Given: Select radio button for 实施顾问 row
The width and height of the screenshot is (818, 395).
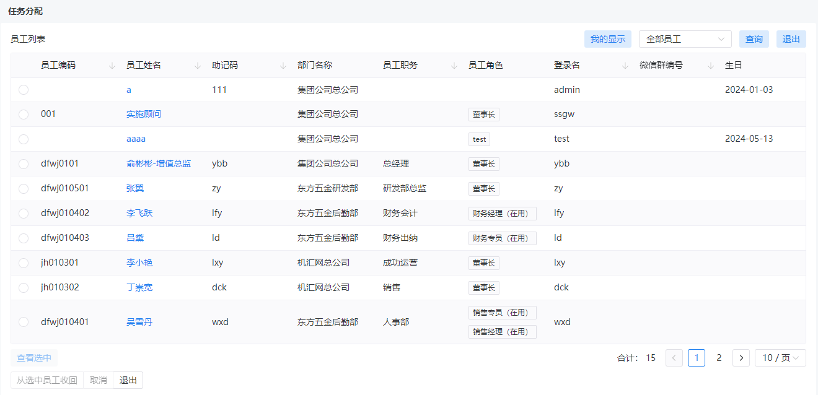Looking at the screenshot, I should click(24, 115).
